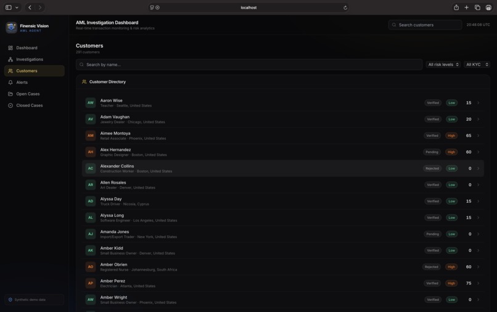This screenshot has width=497, height=312.
Task: Open Amber Kidd name
Action: [112, 248]
